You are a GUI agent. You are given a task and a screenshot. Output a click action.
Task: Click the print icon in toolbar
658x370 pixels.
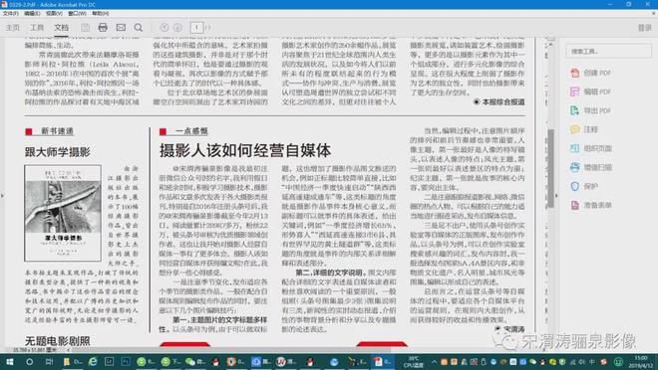[x=103, y=28]
